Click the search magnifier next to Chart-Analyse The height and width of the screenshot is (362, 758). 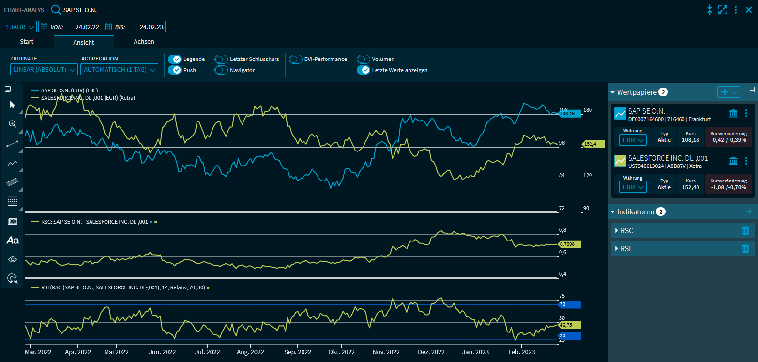(x=56, y=10)
